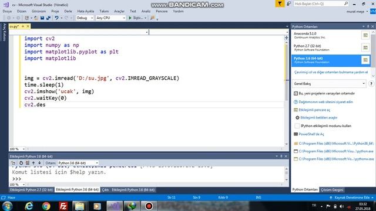Click the previous history up arrow
Image resolution: width=376 pixels, height=211 pixels.
tap(33, 163)
